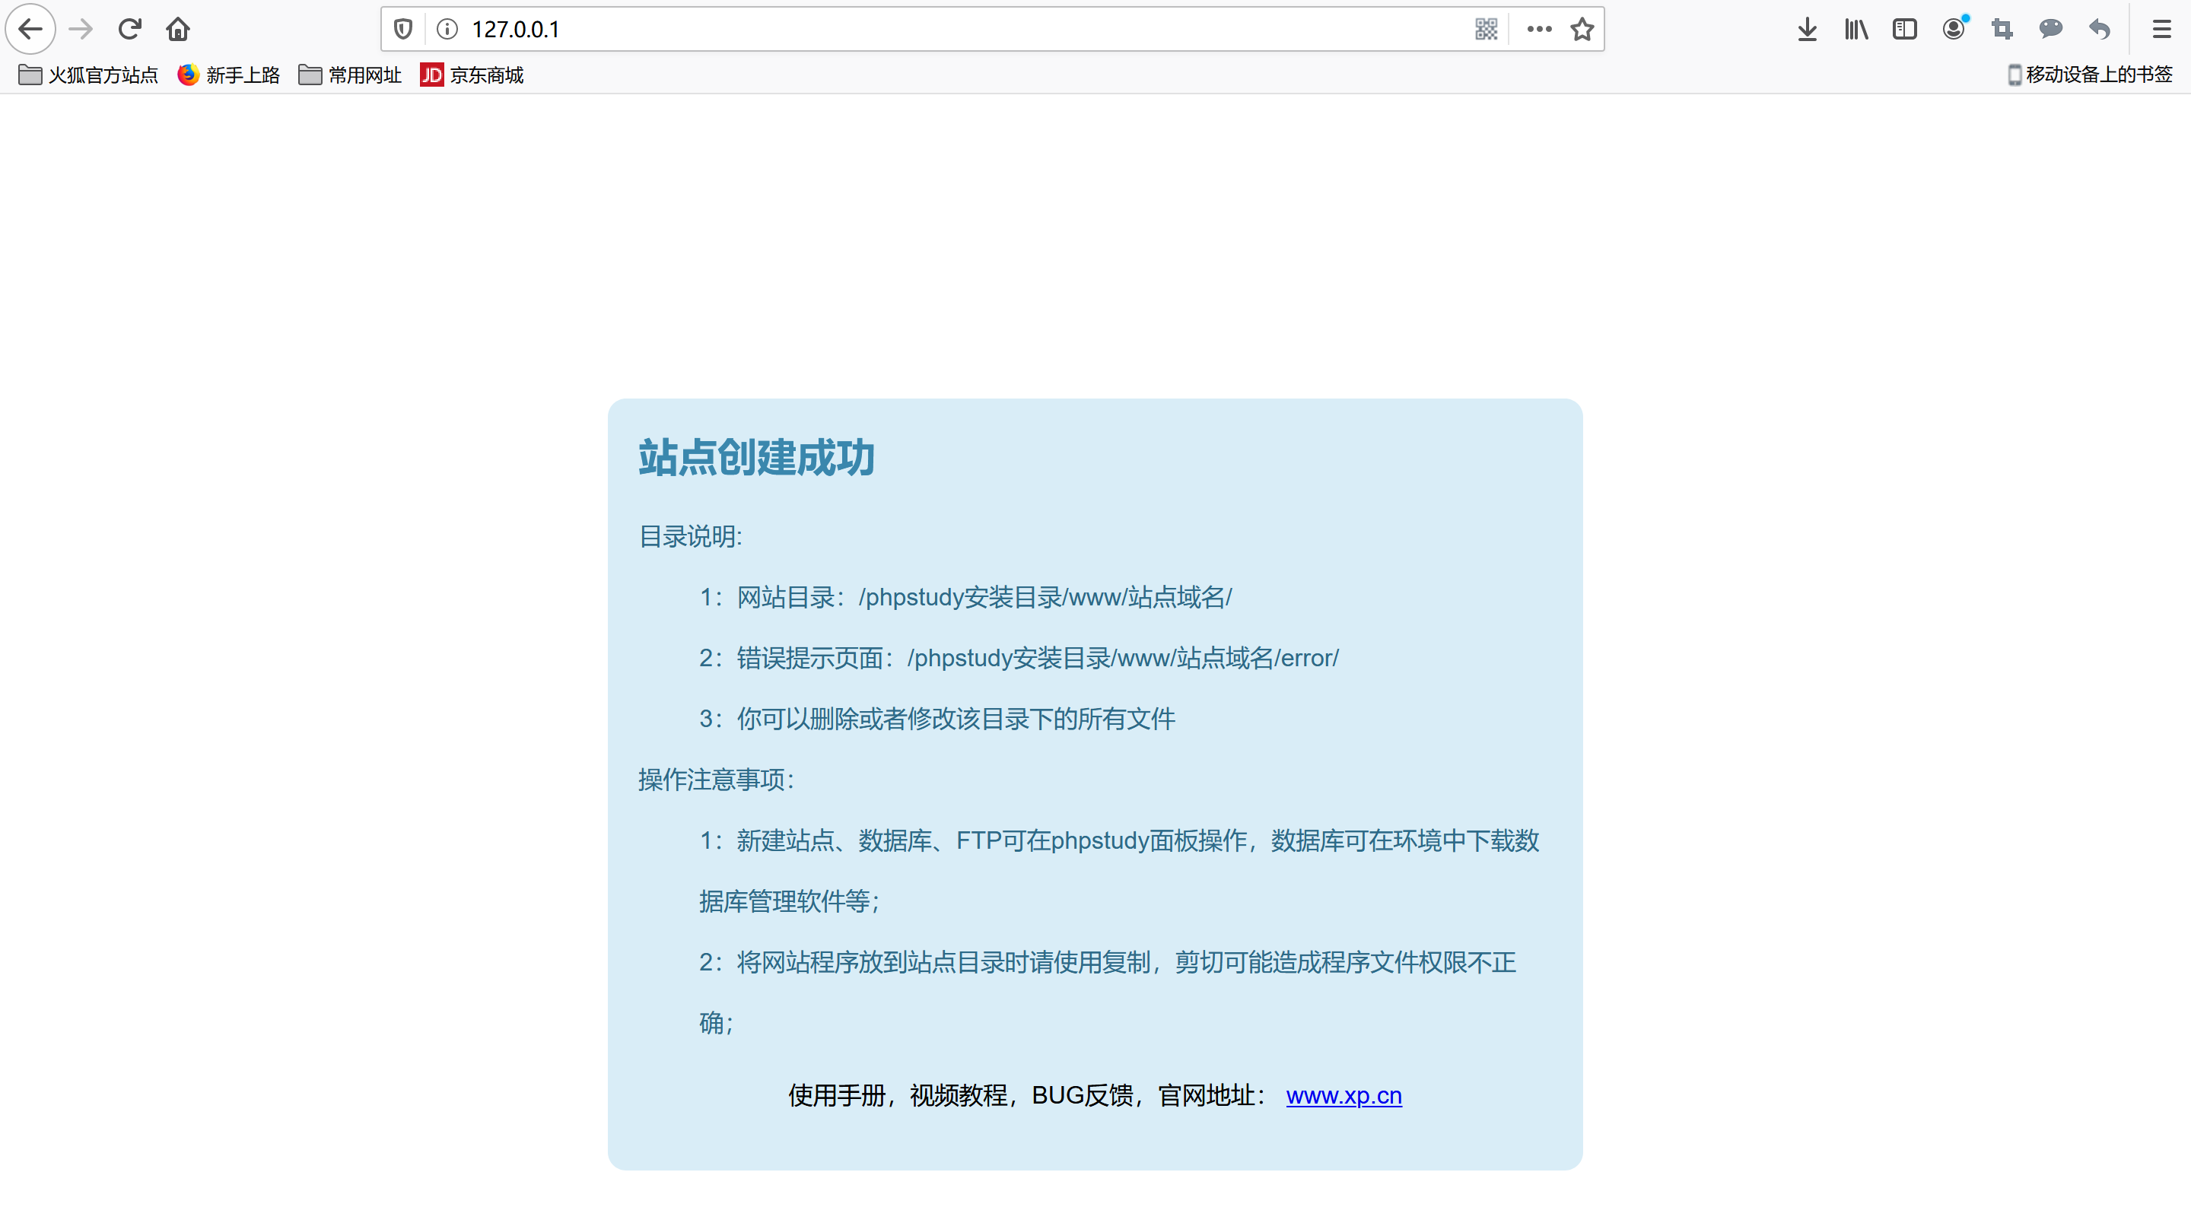Follow the www.xp.cn link

1343,1095
